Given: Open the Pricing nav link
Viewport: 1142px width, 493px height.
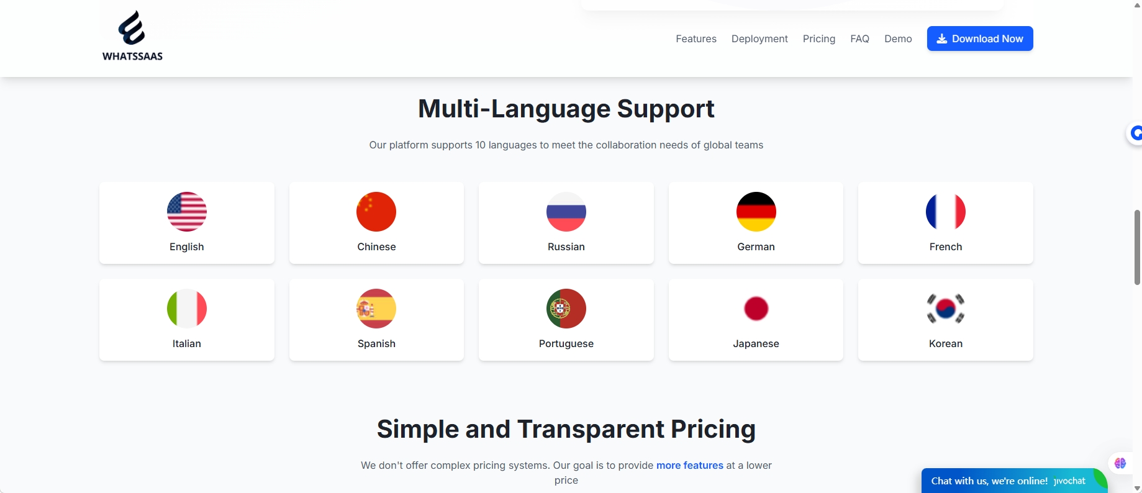Looking at the screenshot, I should pyautogui.click(x=819, y=38).
